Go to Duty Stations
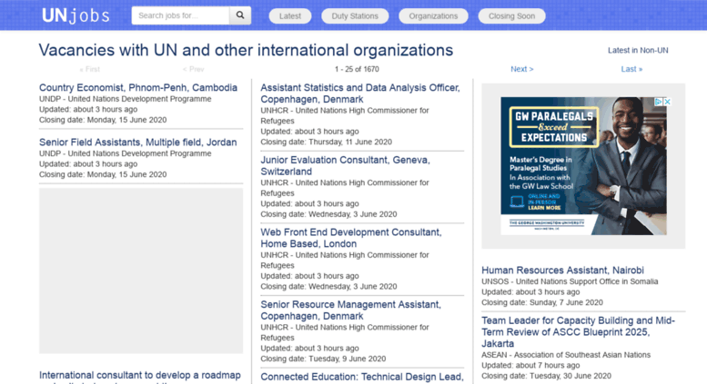Image resolution: width=707 pixels, height=384 pixels. 355,15
